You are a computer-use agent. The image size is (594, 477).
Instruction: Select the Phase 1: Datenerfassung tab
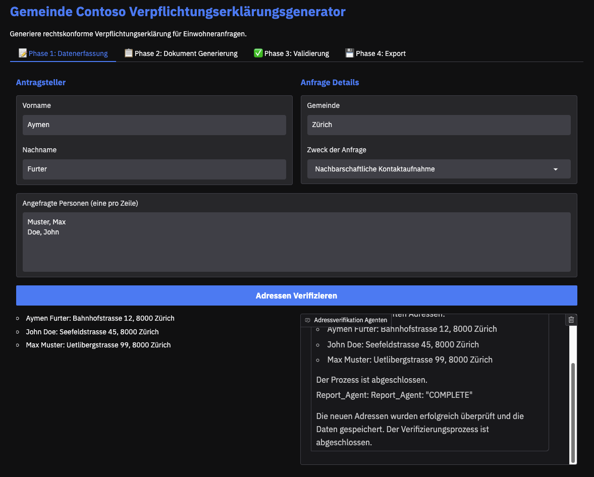[x=63, y=53]
